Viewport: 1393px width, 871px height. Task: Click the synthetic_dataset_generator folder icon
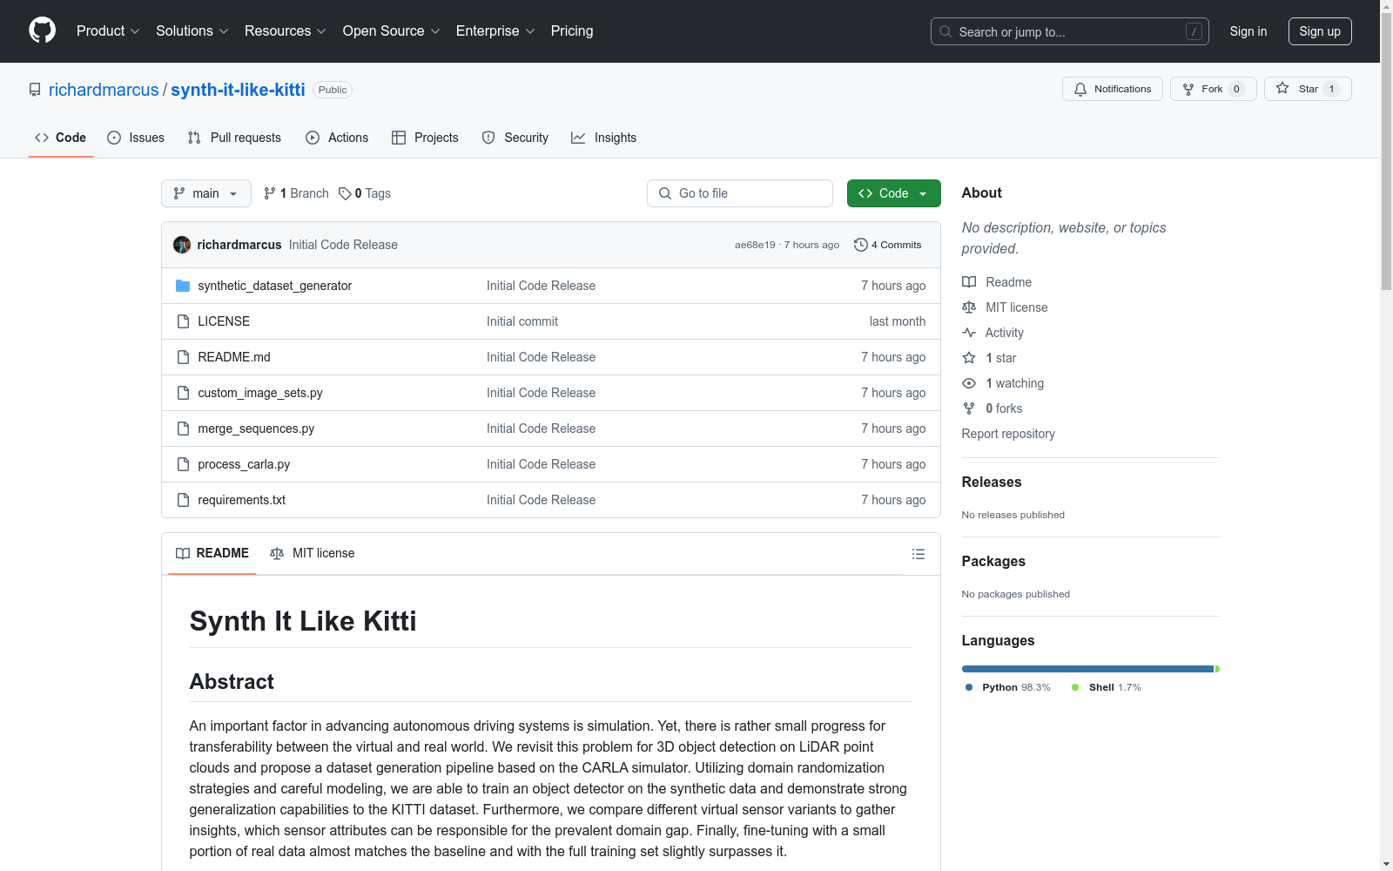coord(183,286)
